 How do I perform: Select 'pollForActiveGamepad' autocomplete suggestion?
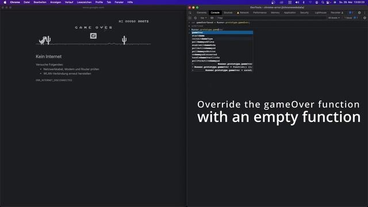222,61
